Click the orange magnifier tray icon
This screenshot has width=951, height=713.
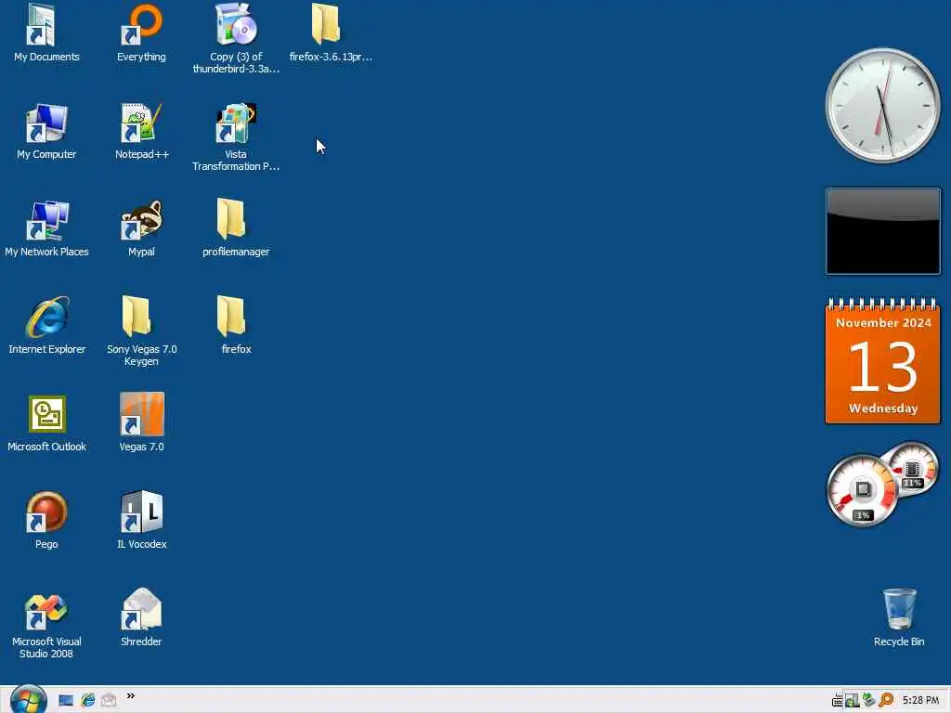(886, 700)
